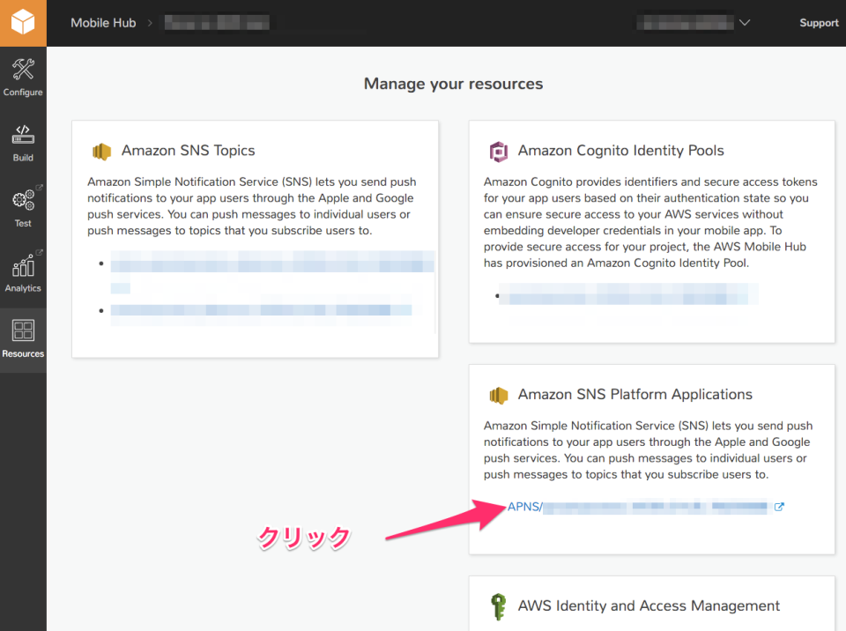The image size is (846, 631).
Task: Click the Amazon Cognito Identity Pools icon
Action: click(x=499, y=151)
